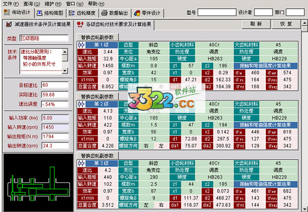Click the 设计者 input field
The width and height of the screenshot is (308, 212).
263,12
